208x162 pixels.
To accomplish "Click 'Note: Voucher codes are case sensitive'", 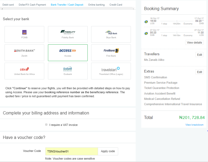I will pyautogui.click(x=70, y=159).
